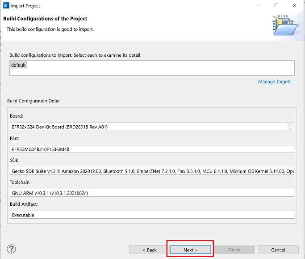The width and height of the screenshot is (305, 259).
Task: Click the Board field's up arrow
Action: coord(291,125)
